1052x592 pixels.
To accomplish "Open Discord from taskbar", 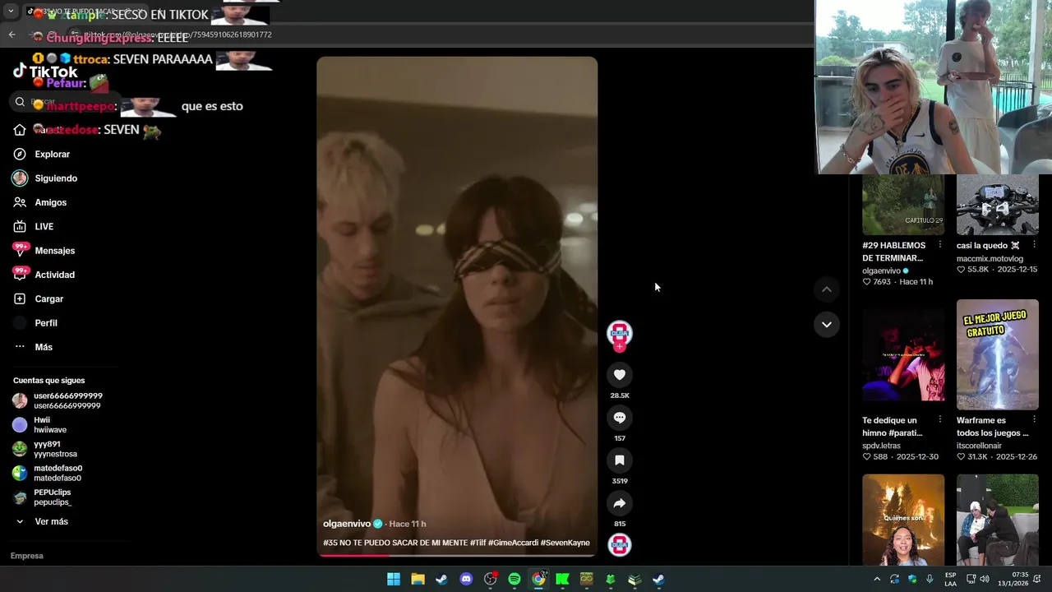I will (466, 579).
